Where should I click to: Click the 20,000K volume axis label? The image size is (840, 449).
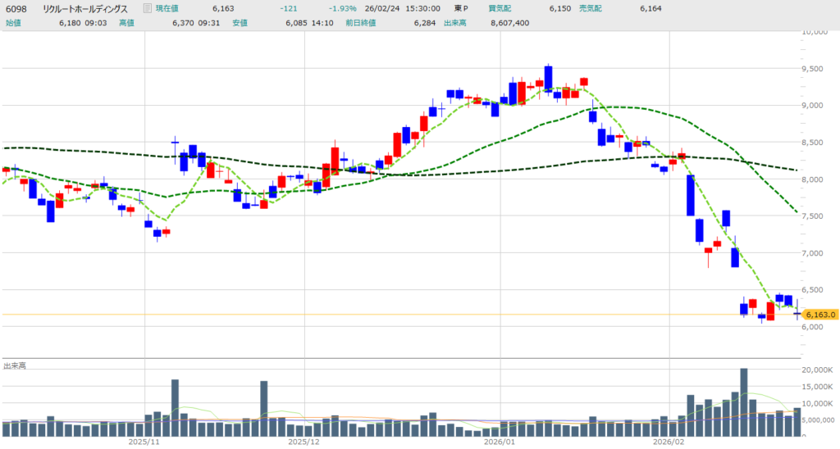pyautogui.click(x=817, y=370)
